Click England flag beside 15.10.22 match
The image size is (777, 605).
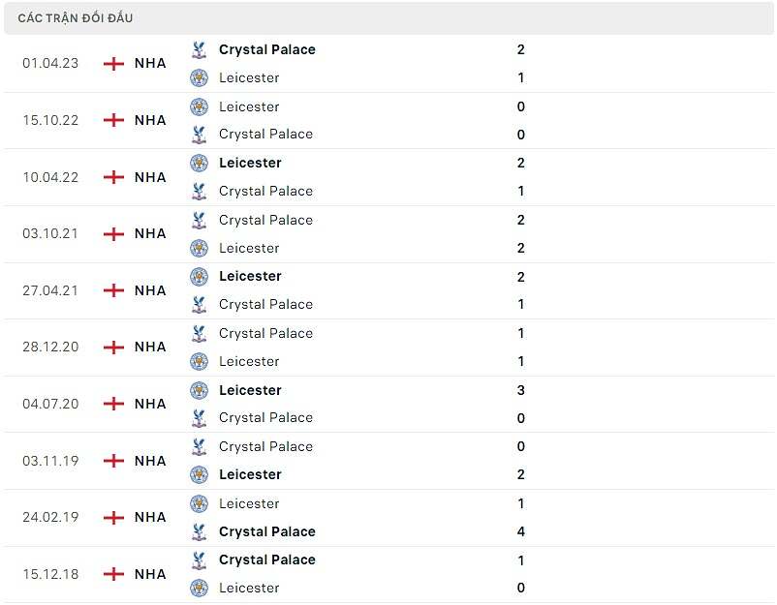[113, 120]
